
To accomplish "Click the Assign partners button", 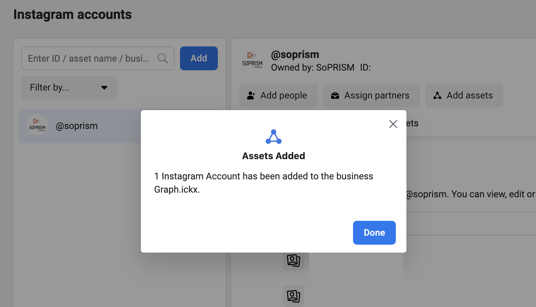I will click(x=372, y=95).
